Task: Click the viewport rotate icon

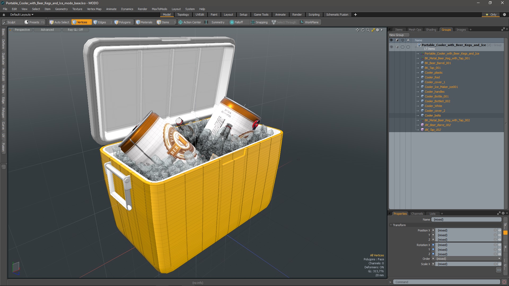Action: pyautogui.click(x=363, y=30)
